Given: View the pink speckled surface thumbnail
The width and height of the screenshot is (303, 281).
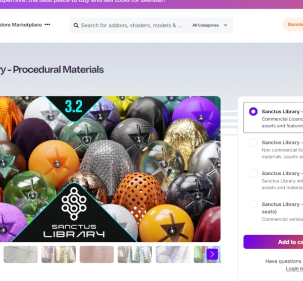Looking at the screenshot, I should pos(96,254).
